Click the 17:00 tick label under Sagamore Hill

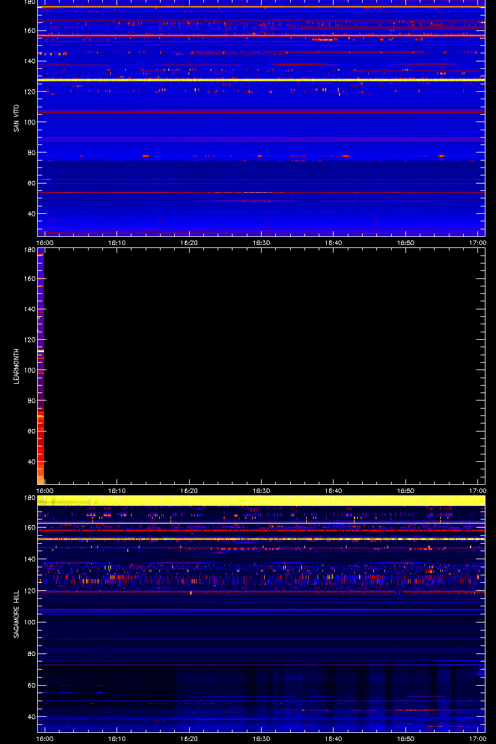(477, 739)
